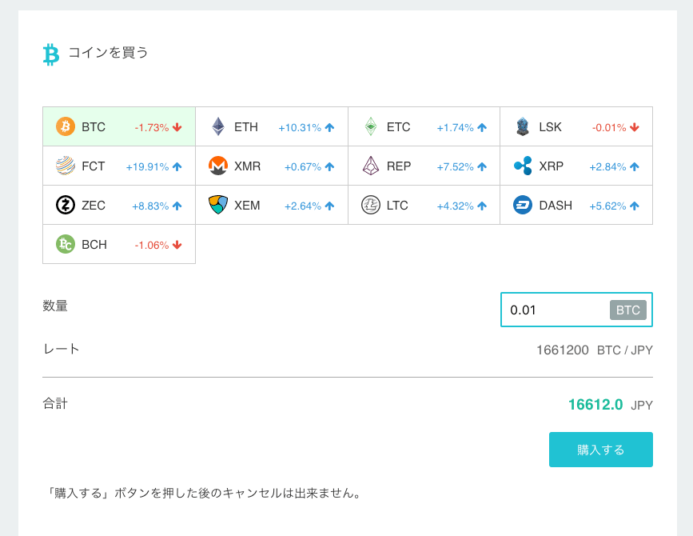Click the 購入する purchase button
The image size is (693, 536).
click(600, 450)
